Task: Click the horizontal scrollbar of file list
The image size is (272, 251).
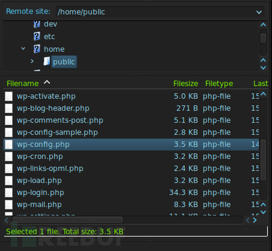Action: click(67, 220)
